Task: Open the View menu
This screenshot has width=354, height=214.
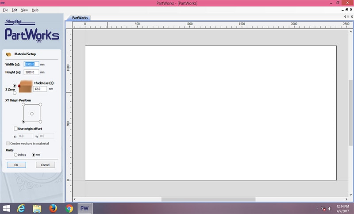Action: click(24, 10)
